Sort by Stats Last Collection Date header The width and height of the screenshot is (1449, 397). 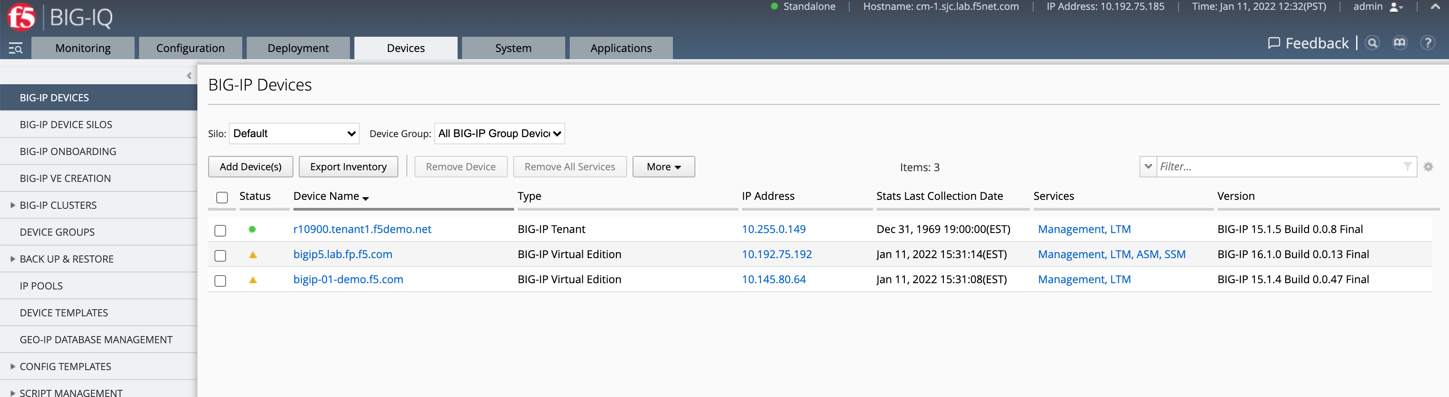(939, 197)
